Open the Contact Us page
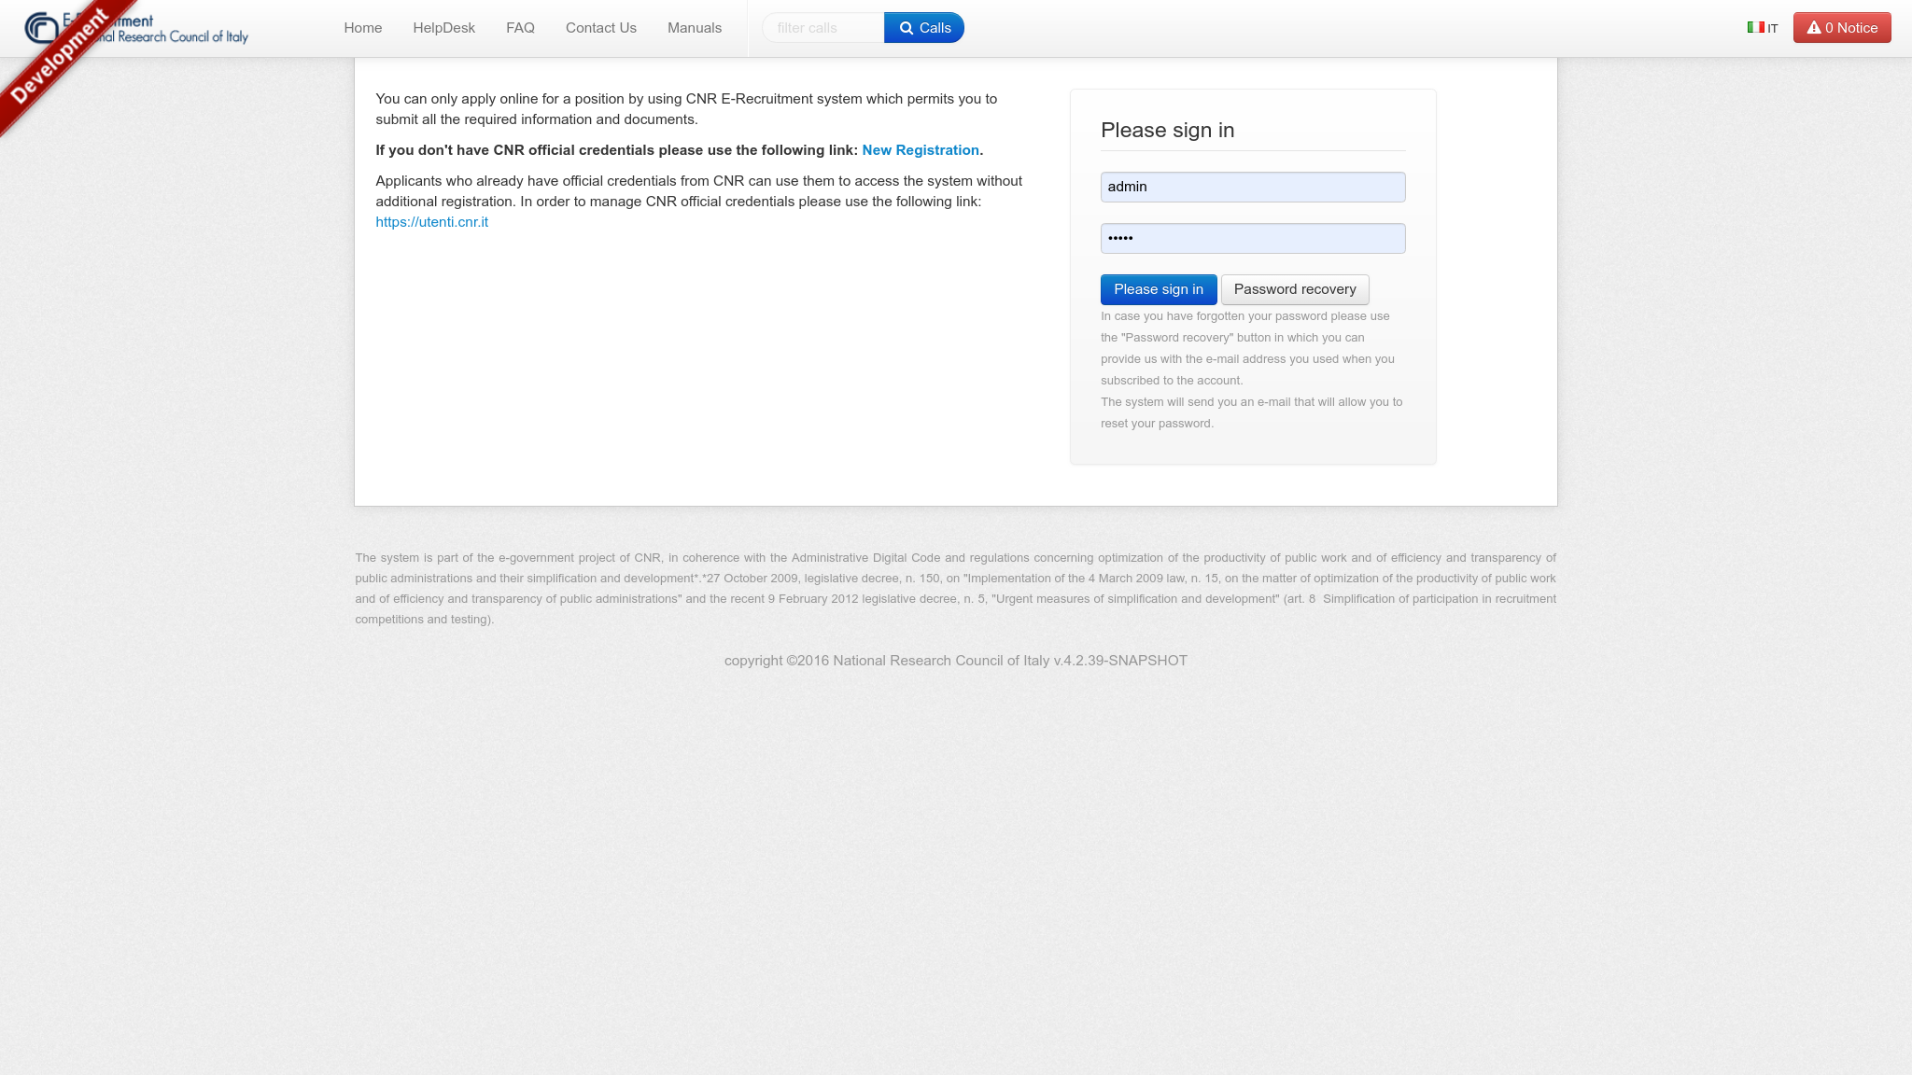This screenshot has width=1912, height=1075. click(600, 28)
